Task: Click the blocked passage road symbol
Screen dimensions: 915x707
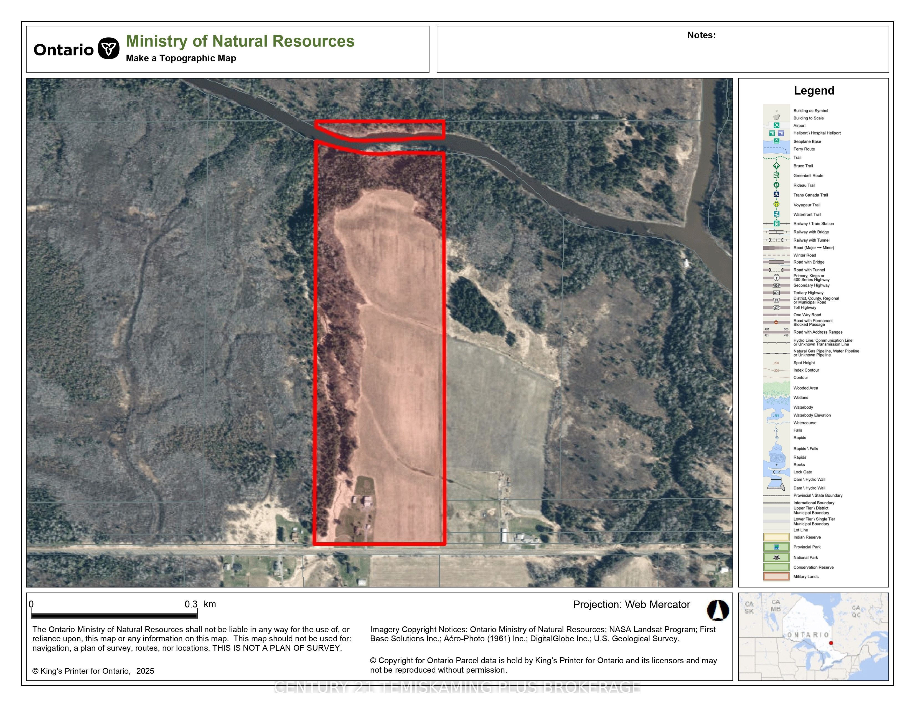Action: (776, 322)
